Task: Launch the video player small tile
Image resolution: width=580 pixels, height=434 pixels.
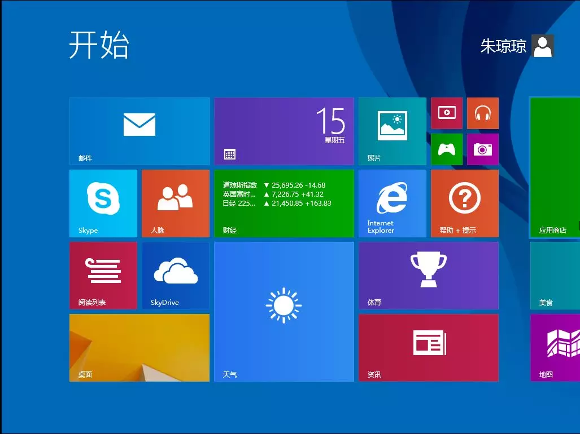Action: [x=447, y=113]
